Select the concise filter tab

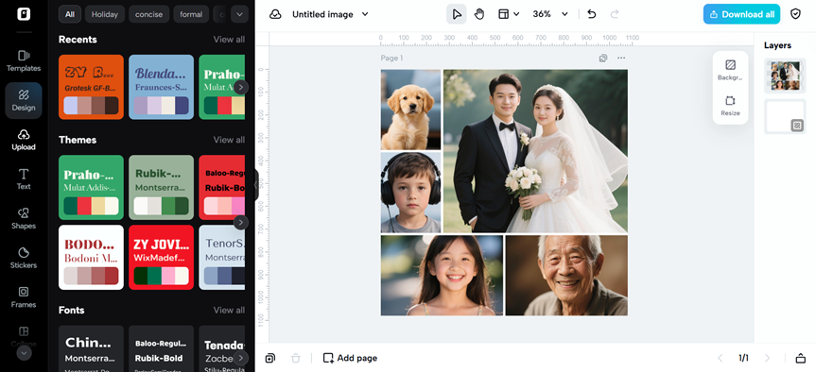148,14
